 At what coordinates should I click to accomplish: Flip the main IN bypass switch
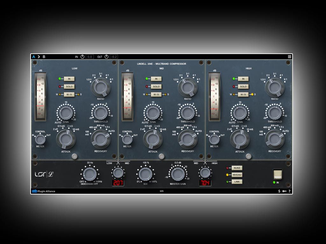tap(278, 174)
